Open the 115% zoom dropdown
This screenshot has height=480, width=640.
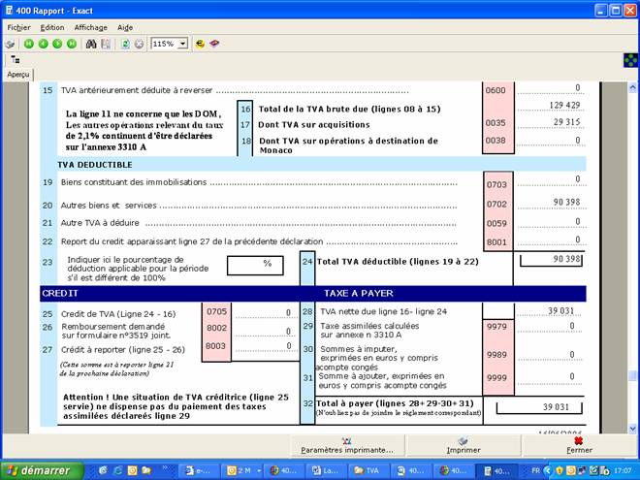pyautogui.click(x=182, y=44)
